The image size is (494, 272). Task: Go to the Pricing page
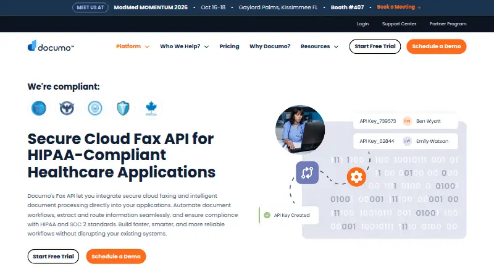(x=229, y=46)
